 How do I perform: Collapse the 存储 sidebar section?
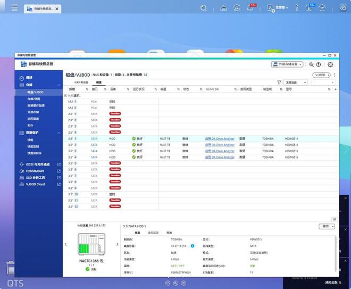[x=59, y=85]
